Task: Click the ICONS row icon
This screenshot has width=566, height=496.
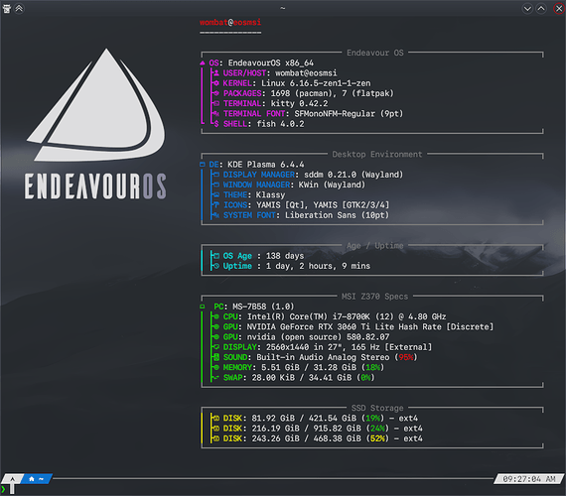Action: tap(216, 205)
